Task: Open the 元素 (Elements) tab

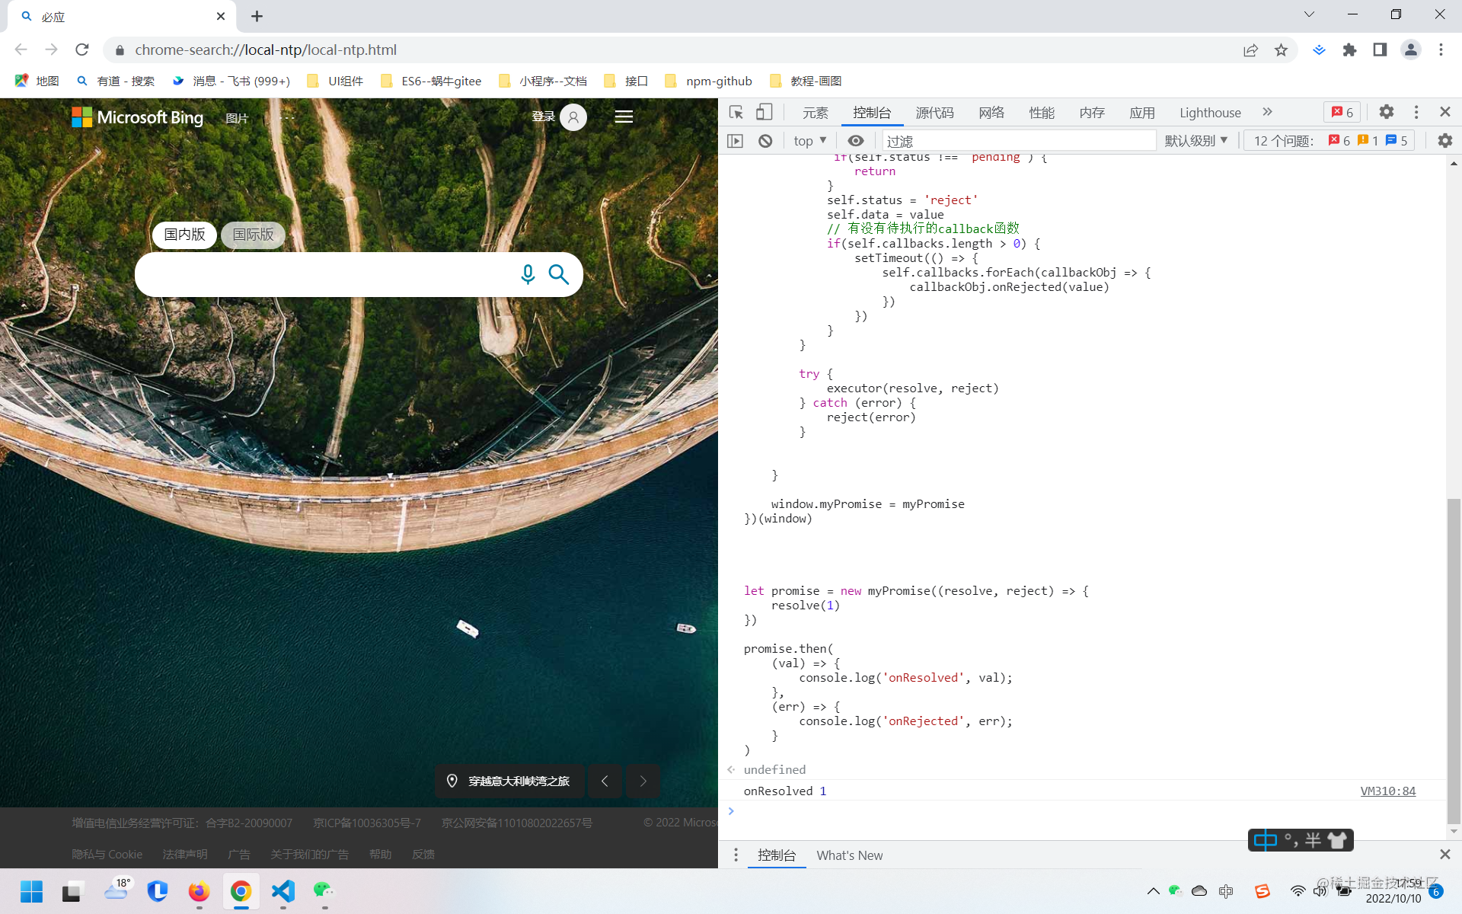Action: click(815, 113)
